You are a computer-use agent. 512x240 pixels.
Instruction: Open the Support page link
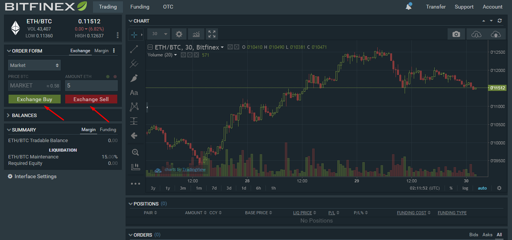464,6
